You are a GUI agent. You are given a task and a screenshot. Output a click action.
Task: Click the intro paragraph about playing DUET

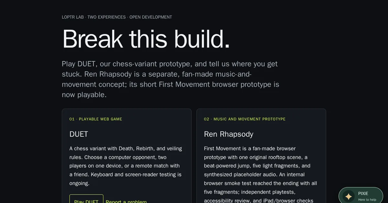[x=170, y=79]
